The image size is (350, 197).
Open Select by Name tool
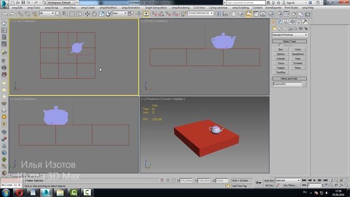65,14
